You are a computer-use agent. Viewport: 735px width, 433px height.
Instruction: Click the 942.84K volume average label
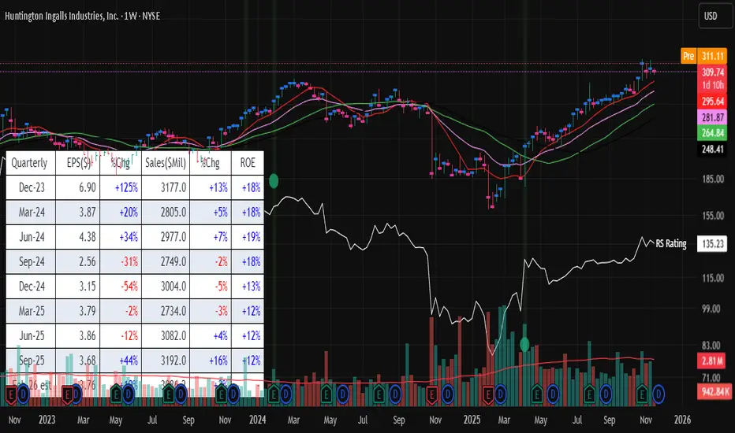pos(714,390)
